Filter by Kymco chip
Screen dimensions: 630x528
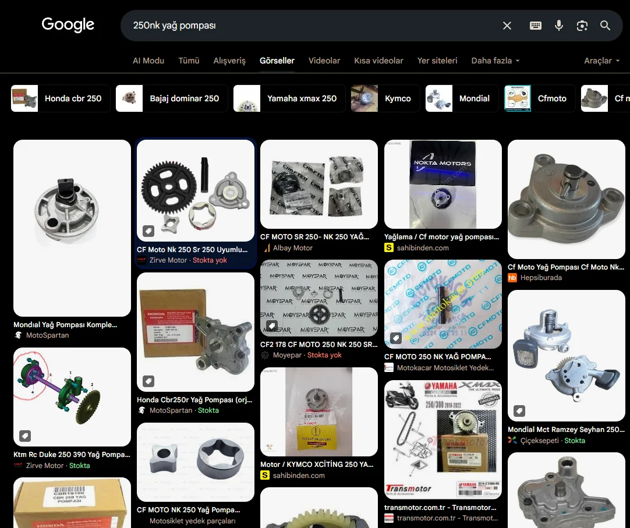click(385, 98)
